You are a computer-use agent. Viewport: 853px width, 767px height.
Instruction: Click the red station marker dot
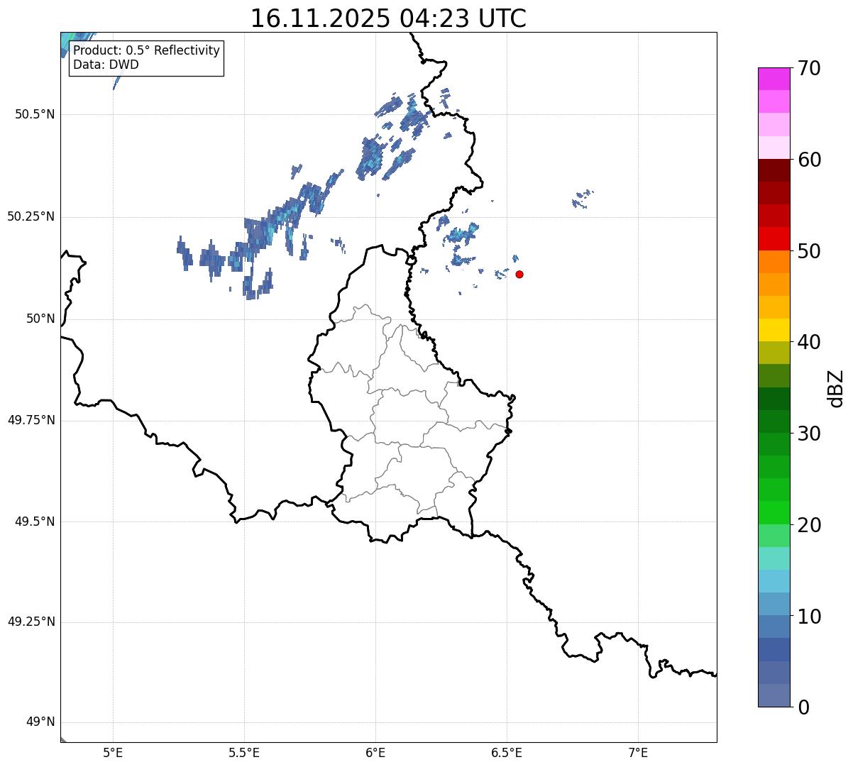[x=519, y=274]
